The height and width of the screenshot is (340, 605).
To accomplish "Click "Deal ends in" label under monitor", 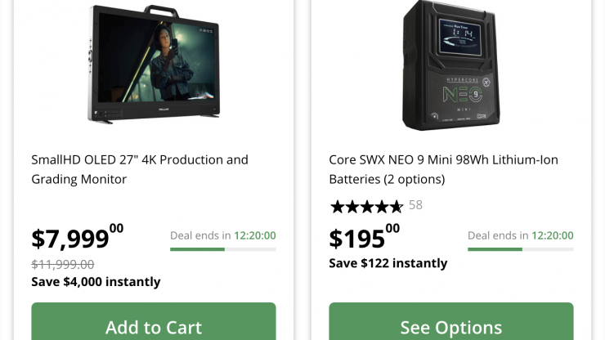I will coord(200,235).
